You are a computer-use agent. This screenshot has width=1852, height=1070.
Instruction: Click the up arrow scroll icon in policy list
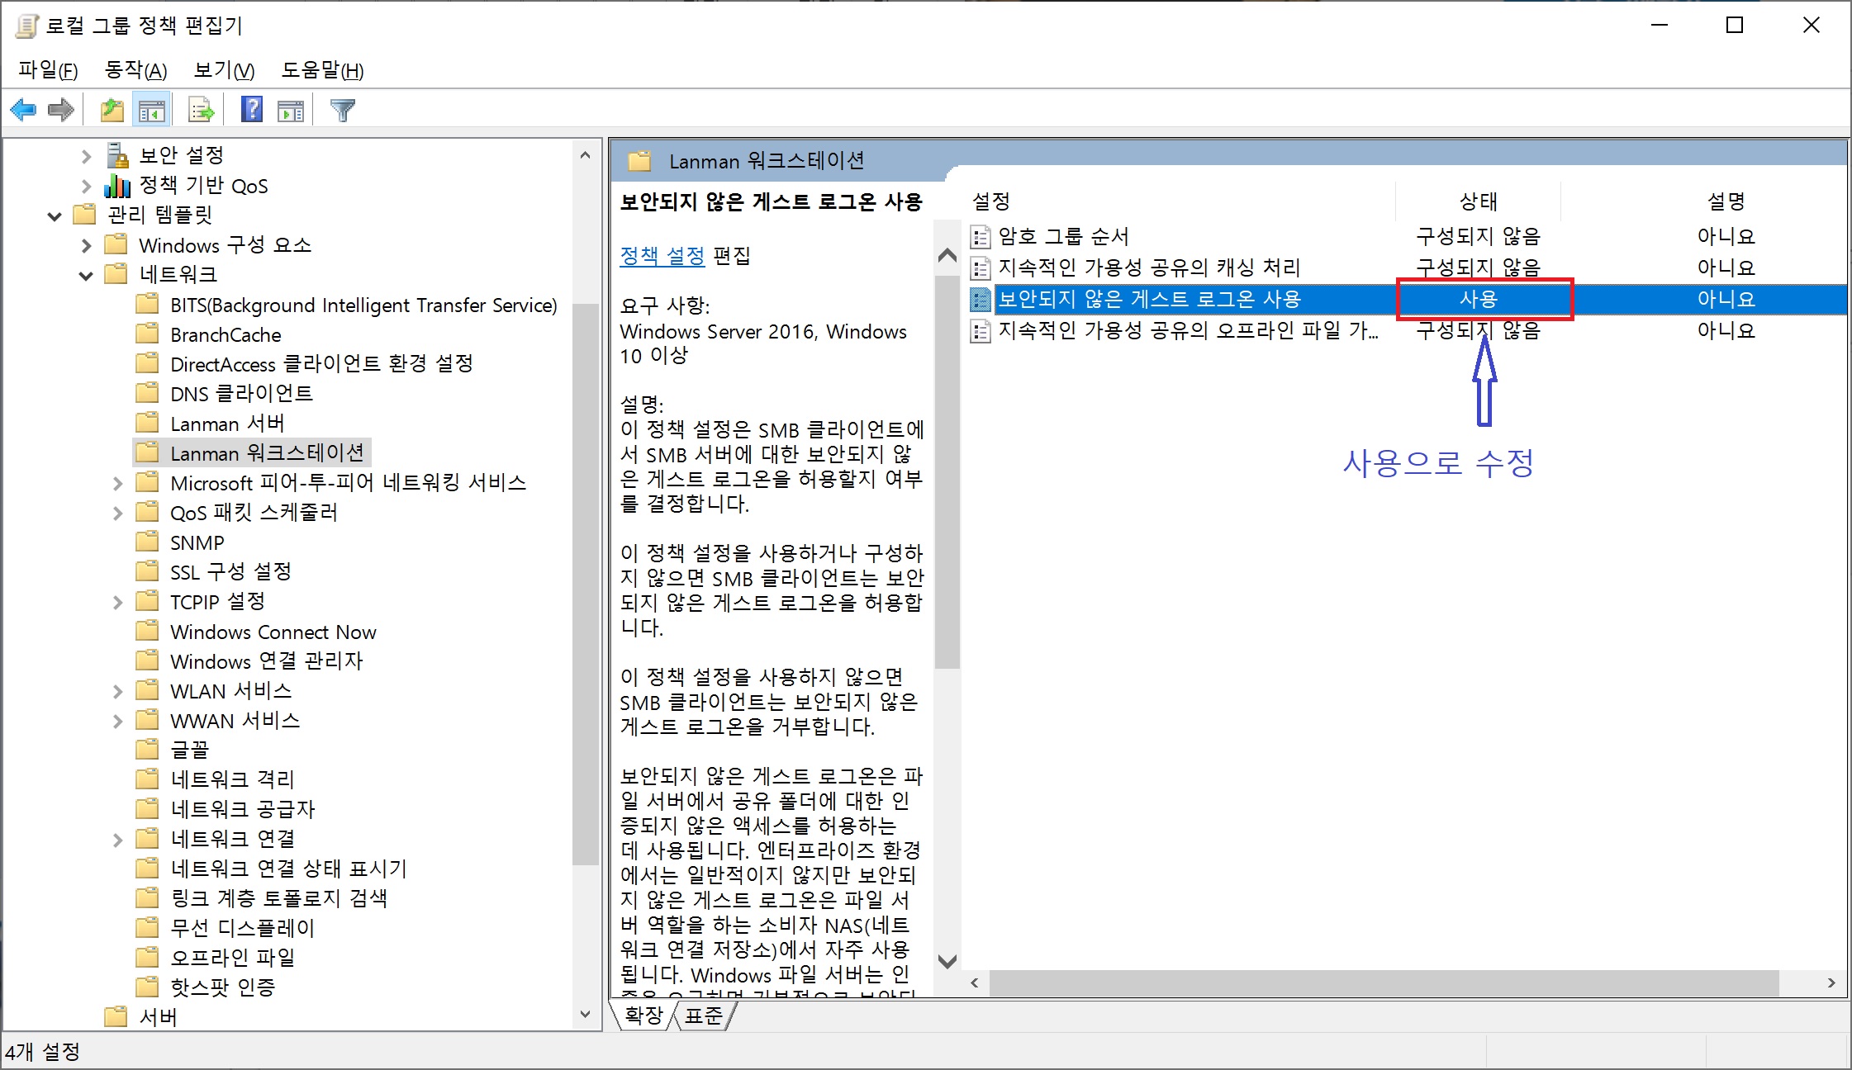(x=947, y=249)
